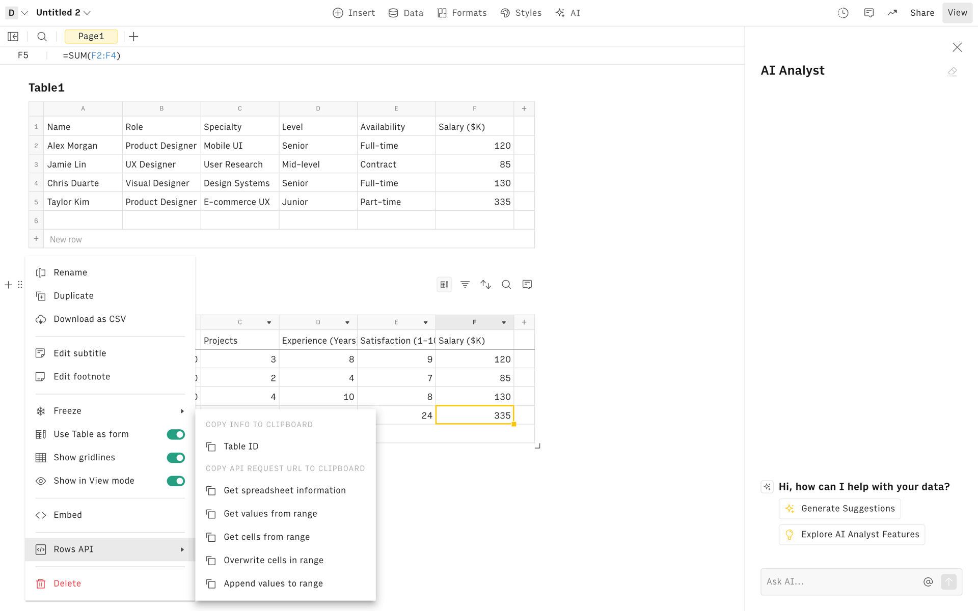Add column to second table with plus
Viewport: 978px width, 611px height.
pyautogui.click(x=524, y=322)
